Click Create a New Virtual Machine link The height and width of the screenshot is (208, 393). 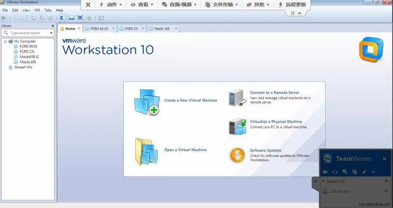click(191, 101)
